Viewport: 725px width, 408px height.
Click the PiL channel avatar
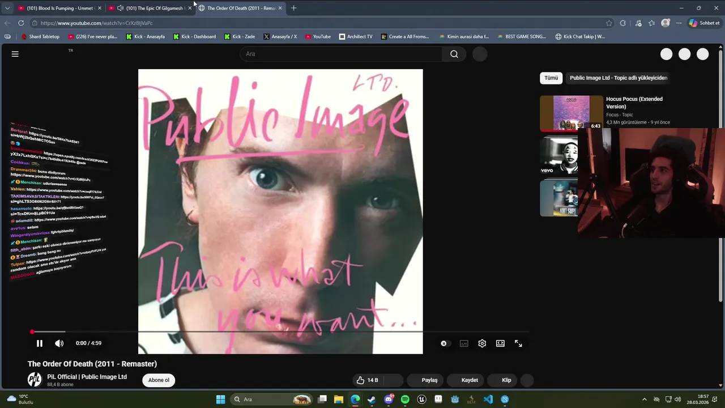(35, 380)
